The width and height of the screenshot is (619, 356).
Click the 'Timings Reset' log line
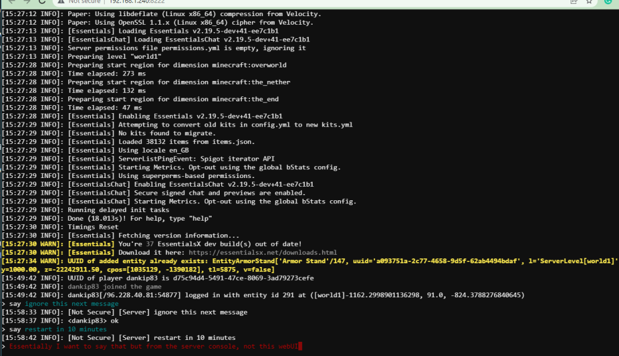tap(60, 227)
